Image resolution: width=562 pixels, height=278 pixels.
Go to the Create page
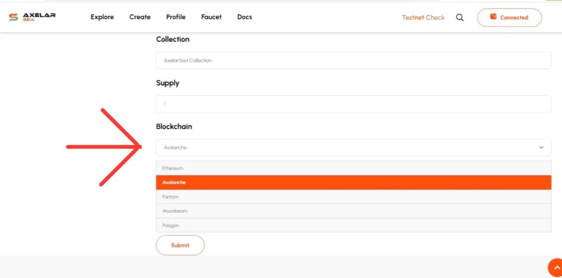[140, 17]
